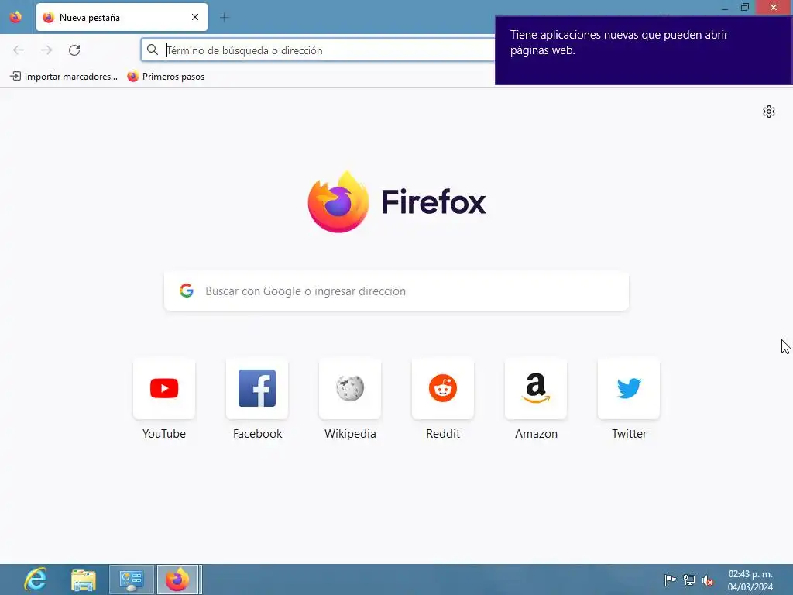Open the YouTube shortcut tile
Image resolution: width=793 pixels, height=595 pixels.
164,389
